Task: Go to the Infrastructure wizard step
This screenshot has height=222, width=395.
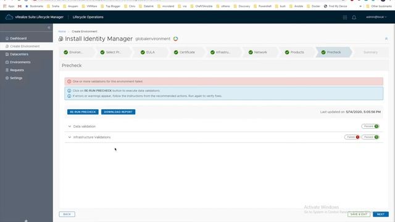Action: 223,52
